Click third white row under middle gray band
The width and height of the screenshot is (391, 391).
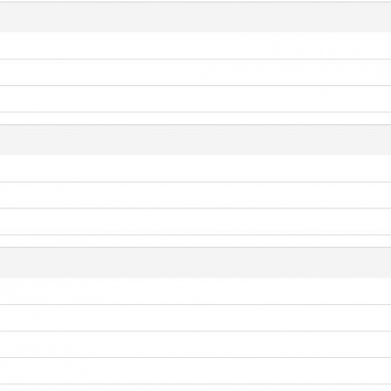click(x=195, y=222)
